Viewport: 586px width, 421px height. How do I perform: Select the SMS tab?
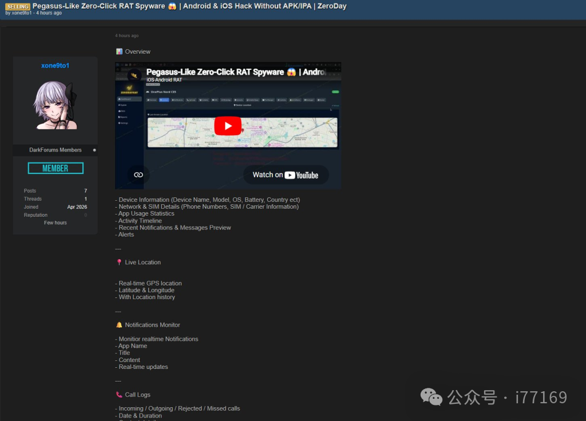click(x=215, y=100)
